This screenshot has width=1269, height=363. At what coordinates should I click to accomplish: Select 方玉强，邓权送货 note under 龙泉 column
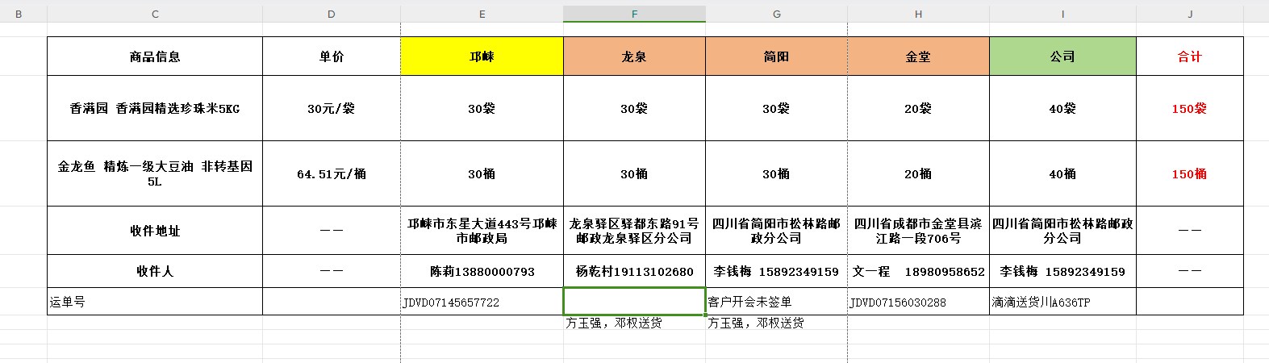pyautogui.click(x=634, y=323)
